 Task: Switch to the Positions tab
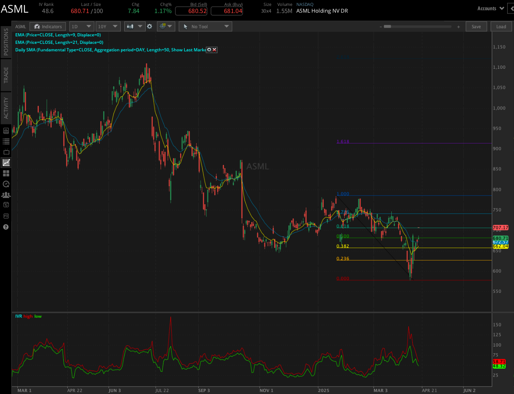6,41
